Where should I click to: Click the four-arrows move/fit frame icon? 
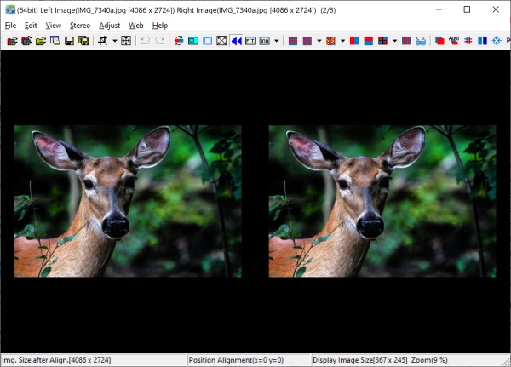(x=126, y=41)
